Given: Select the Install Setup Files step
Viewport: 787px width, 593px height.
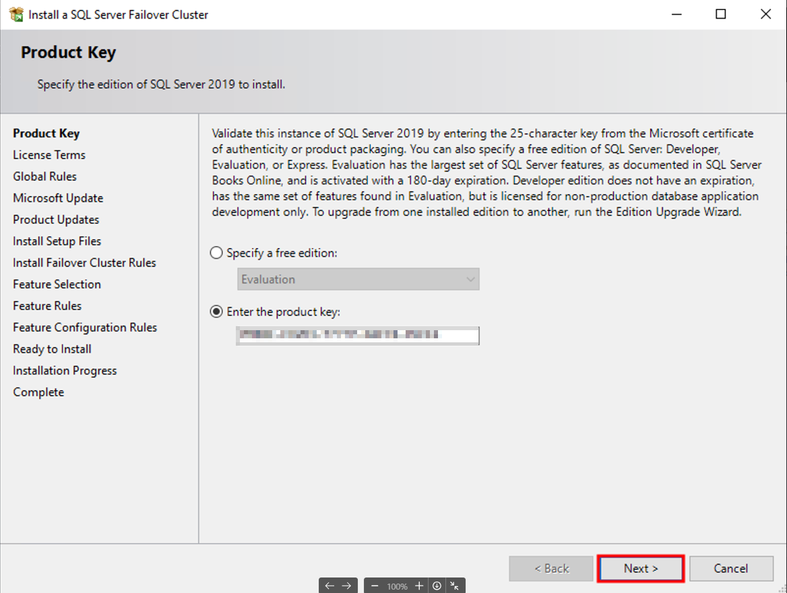Looking at the screenshot, I should pos(57,241).
